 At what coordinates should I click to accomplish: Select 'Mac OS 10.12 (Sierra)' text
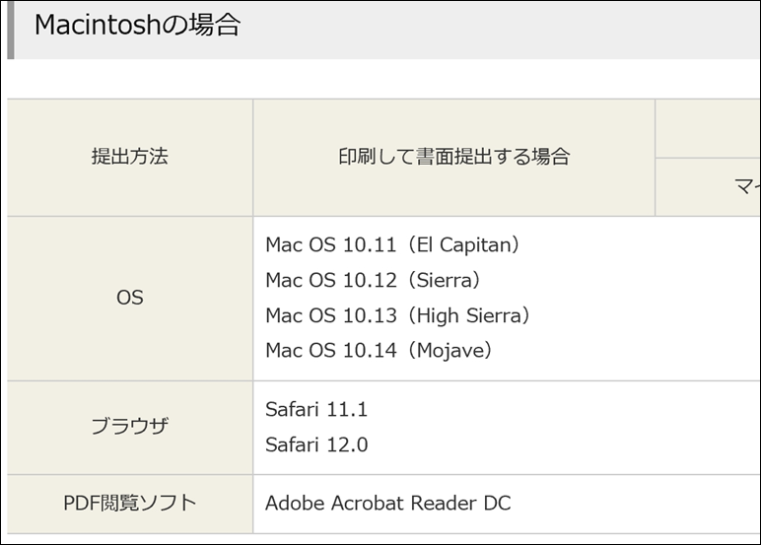coord(373,280)
